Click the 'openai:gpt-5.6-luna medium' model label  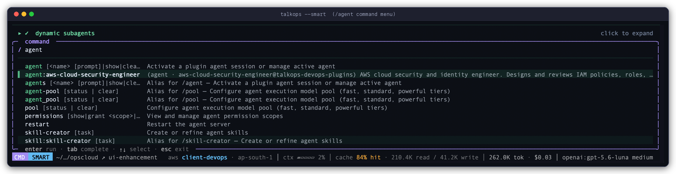click(607, 157)
